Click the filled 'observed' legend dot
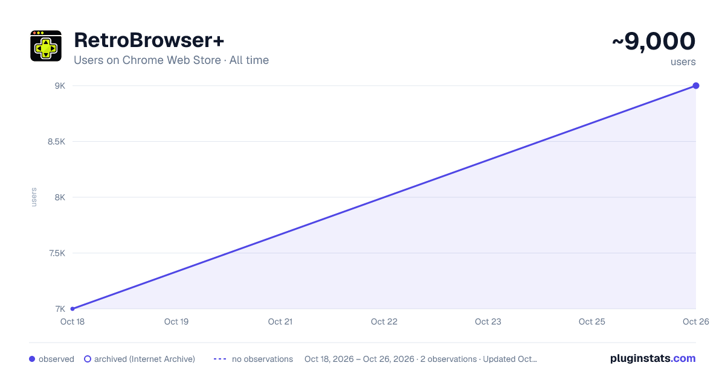The width and height of the screenshot is (725, 380). [x=32, y=359]
